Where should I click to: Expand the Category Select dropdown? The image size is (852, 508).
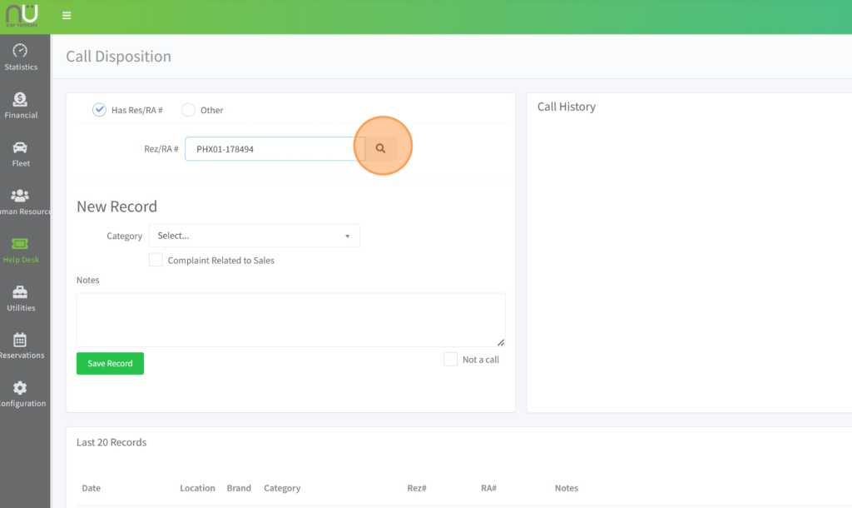tap(254, 236)
